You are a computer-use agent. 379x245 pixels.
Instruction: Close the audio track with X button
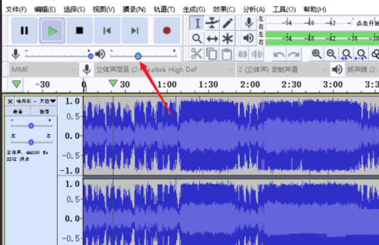[10, 101]
